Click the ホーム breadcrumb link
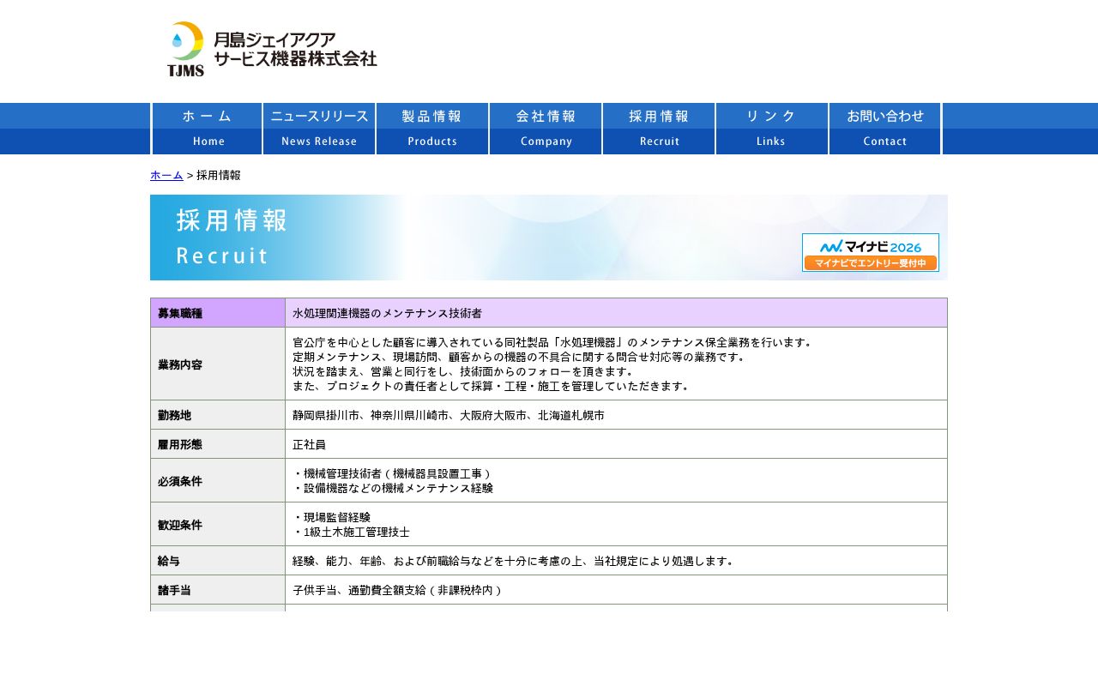The image size is (1098, 686). click(x=166, y=175)
